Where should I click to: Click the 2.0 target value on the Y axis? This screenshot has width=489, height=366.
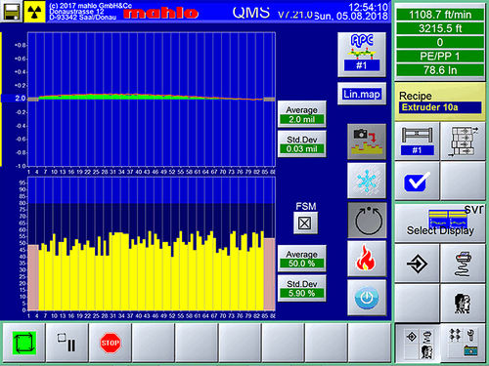(21, 99)
